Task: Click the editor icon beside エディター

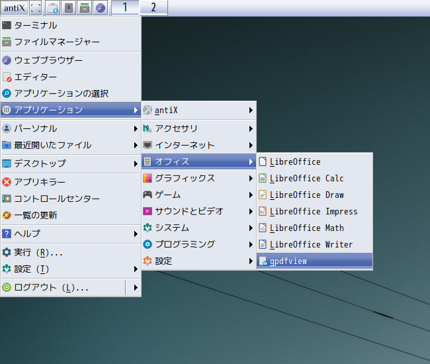Action: [7, 77]
